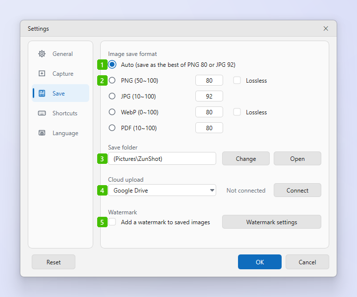Choose the PNG (50~100) radio option
Screen dimensions: 357x297
112,80
